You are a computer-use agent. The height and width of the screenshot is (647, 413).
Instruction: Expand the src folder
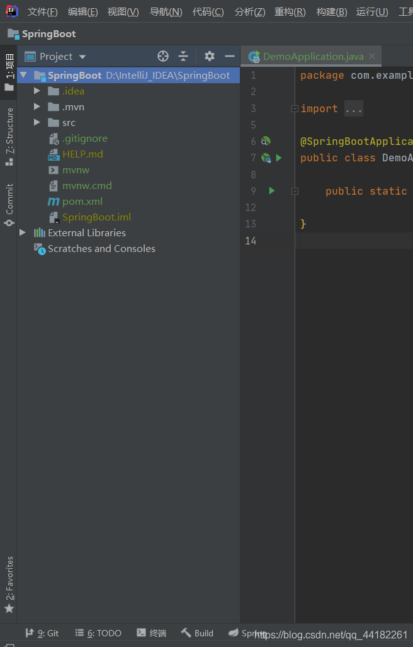point(37,123)
